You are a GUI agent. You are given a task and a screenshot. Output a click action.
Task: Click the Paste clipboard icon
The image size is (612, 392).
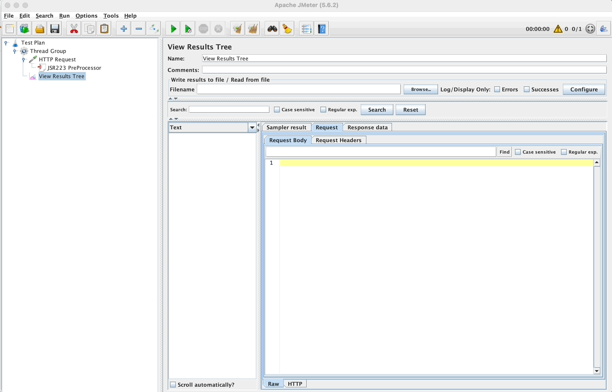pos(104,29)
